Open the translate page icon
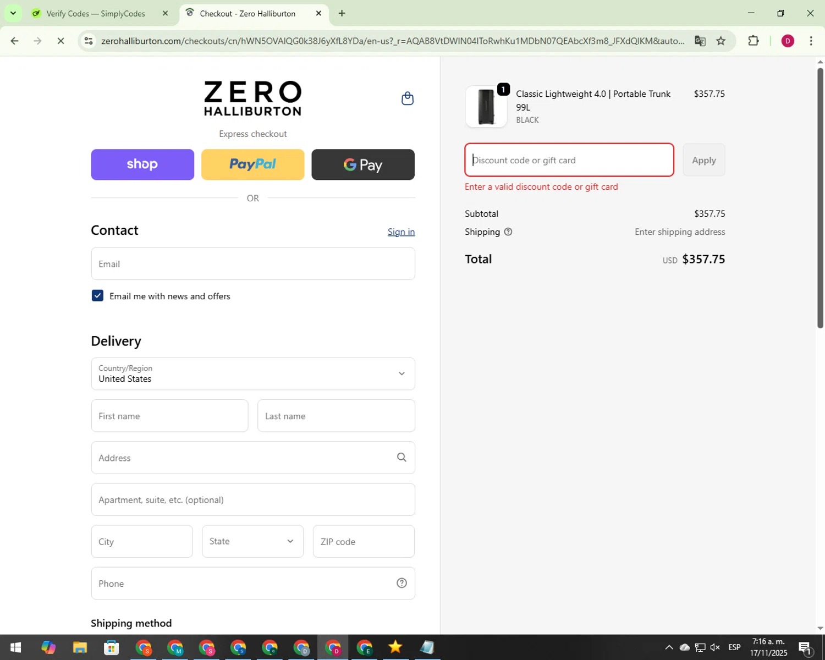 (700, 41)
